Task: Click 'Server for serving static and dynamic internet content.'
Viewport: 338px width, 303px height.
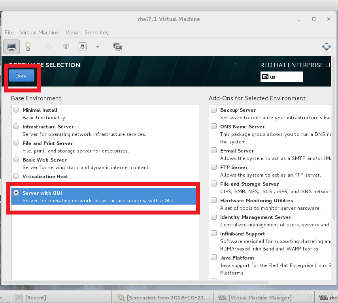Action: pos(86,167)
